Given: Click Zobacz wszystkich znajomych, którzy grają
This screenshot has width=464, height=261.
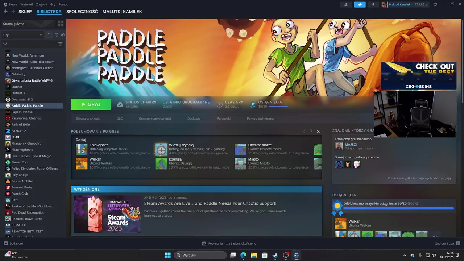Looking at the screenshot, I should pyautogui.click(x=419, y=178).
